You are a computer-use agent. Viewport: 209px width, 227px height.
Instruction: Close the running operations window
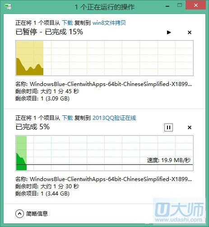coord(195,5)
